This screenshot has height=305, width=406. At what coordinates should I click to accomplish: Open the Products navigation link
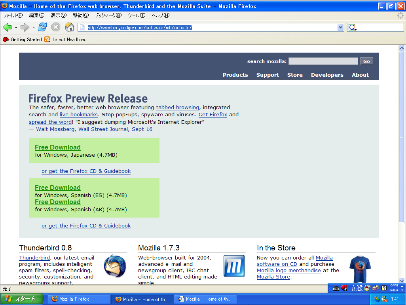click(x=235, y=75)
